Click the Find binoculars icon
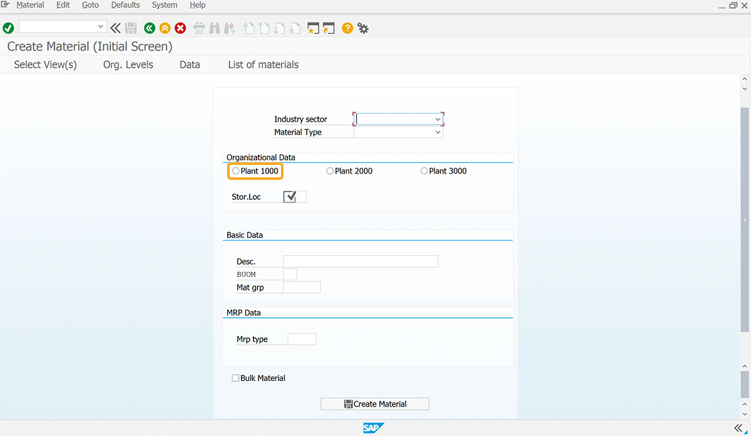Viewport: 751px width, 436px height. (214, 28)
